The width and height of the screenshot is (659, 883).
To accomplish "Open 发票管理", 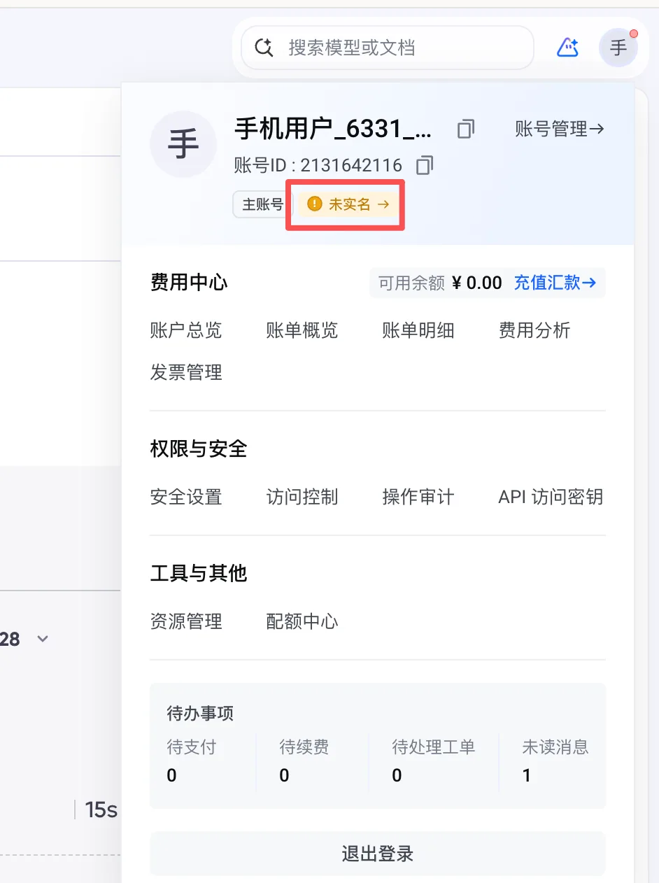I will [186, 372].
